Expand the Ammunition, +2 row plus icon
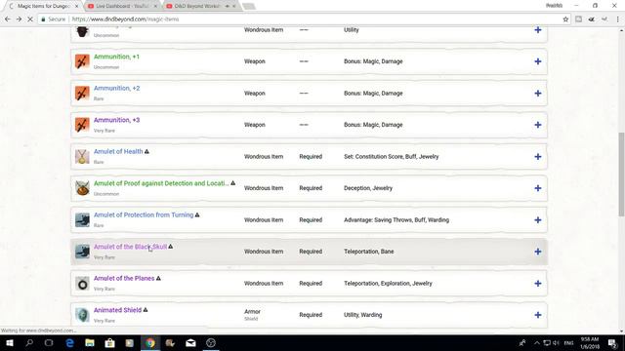Image resolution: width=625 pixels, height=351 pixels. [538, 94]
